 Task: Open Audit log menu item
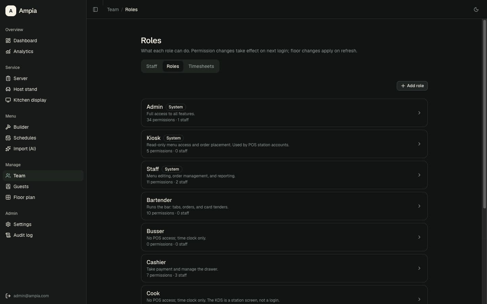[43, 235]
